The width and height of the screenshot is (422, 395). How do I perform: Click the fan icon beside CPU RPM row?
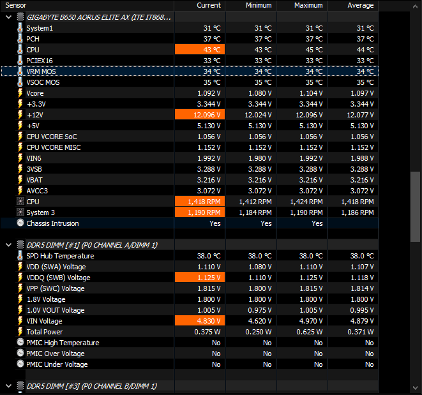[20, 202]
